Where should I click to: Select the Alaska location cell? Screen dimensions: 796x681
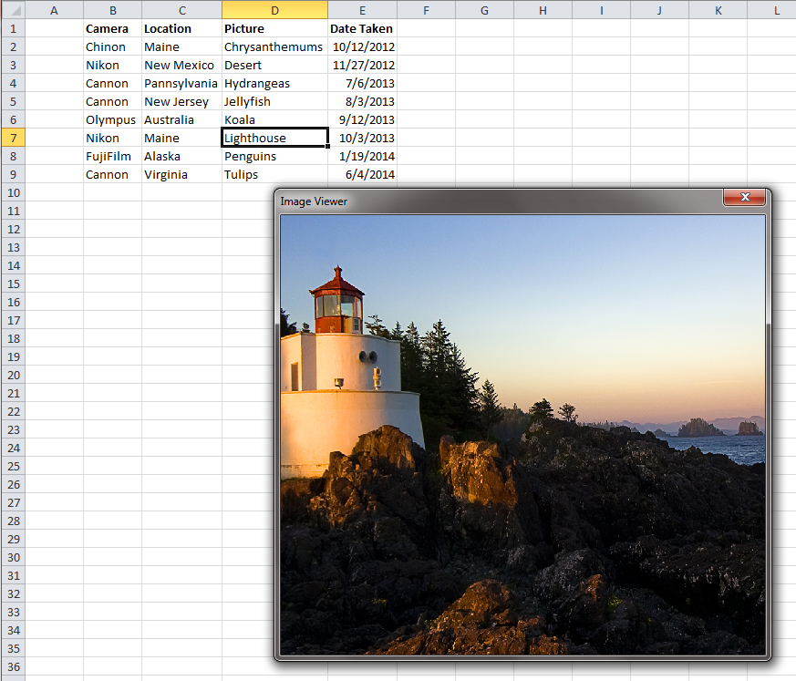(x=181, y=156)
